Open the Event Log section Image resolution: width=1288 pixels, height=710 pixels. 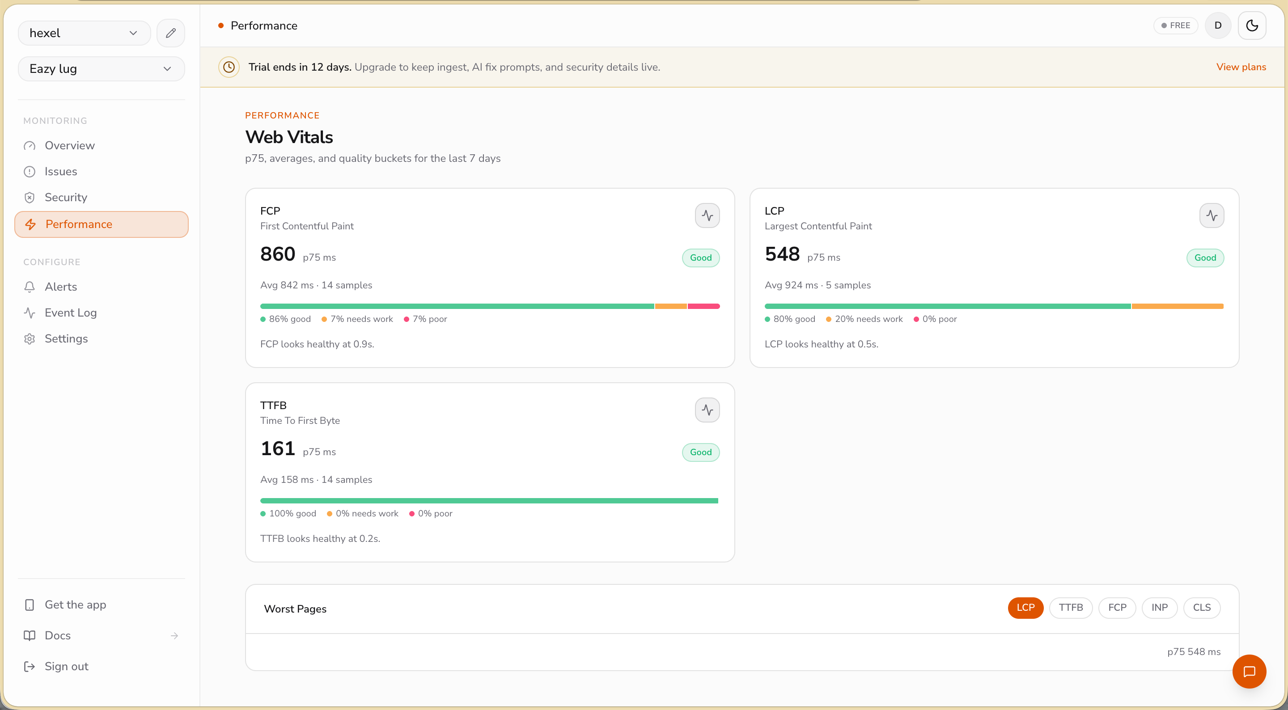pyautogui.click(x=71, y=313)
